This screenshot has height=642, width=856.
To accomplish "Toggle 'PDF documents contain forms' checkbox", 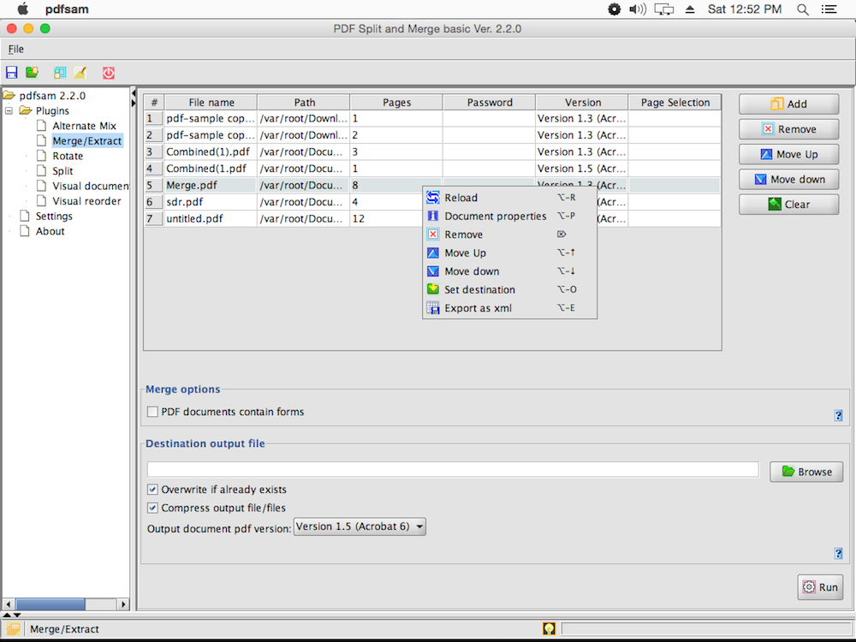I will pyautogui.click(x=152, y=412).
